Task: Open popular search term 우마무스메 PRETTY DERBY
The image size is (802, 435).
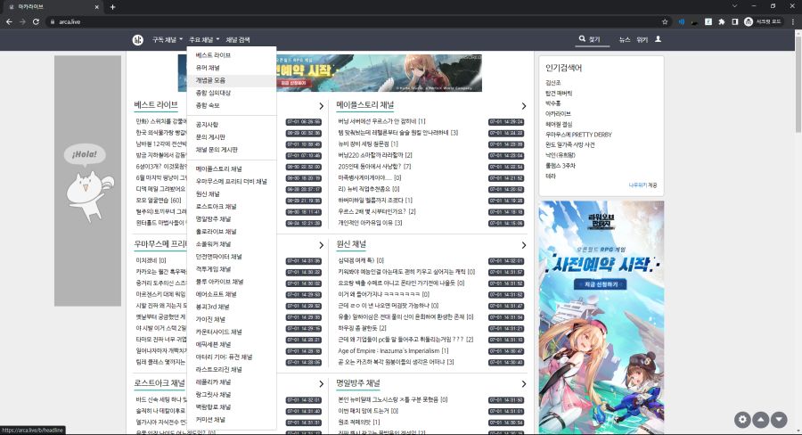Action: pos(578,135)
